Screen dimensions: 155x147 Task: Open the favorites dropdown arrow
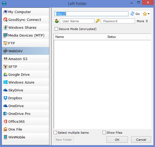click(x=148, y=14)
